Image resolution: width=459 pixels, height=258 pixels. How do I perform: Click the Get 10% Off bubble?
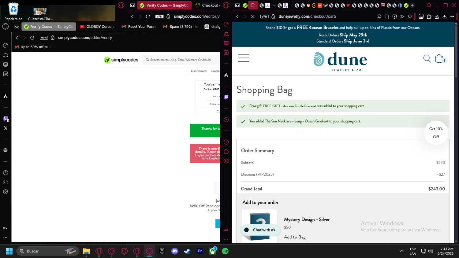pyautogui.click(x=436, y=133)
